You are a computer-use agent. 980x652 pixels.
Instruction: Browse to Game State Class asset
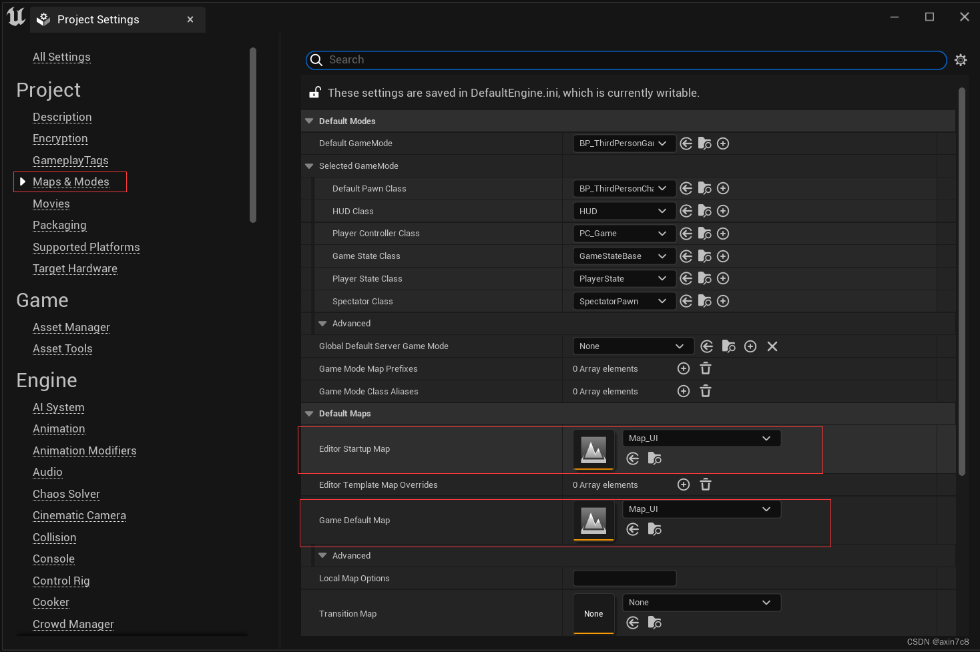[704, 256]
